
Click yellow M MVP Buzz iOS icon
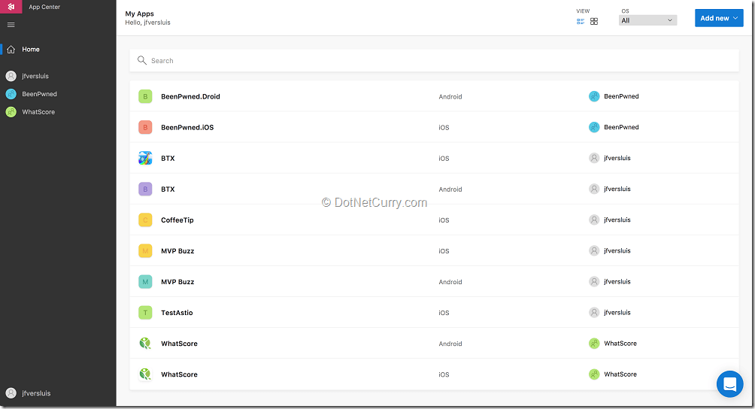[145, 250]
